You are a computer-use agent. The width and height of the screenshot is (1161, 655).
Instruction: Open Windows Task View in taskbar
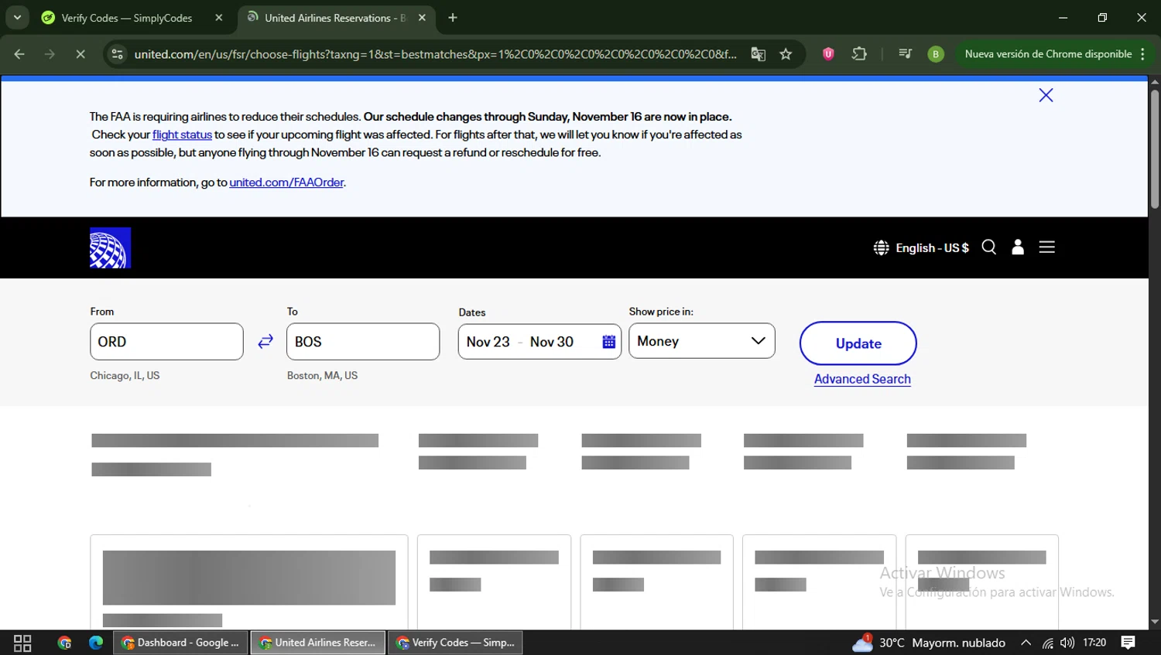pyautogui.click(x=22, y=643)
